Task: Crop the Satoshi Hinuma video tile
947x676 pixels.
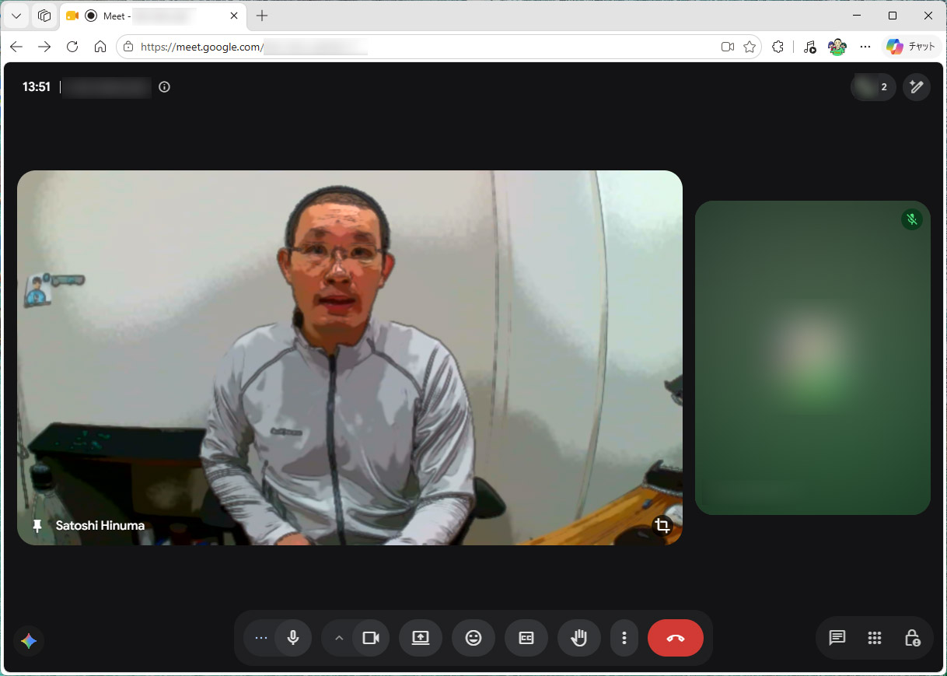Action: coord(662,526)
